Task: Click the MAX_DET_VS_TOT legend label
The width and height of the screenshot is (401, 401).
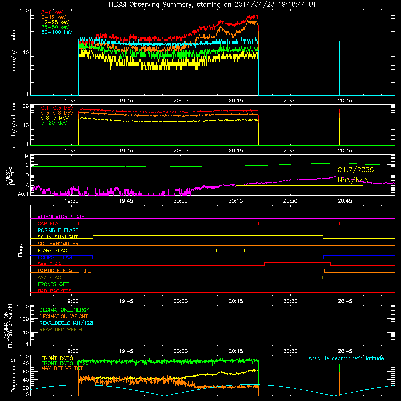Action: tap(62, 368)
